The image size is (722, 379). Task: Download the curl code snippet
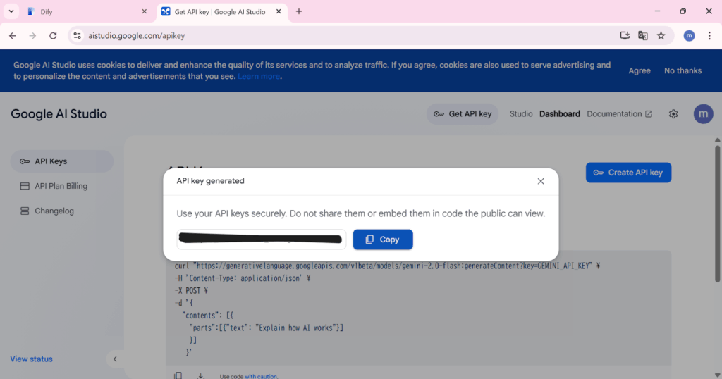click(201, 375)
